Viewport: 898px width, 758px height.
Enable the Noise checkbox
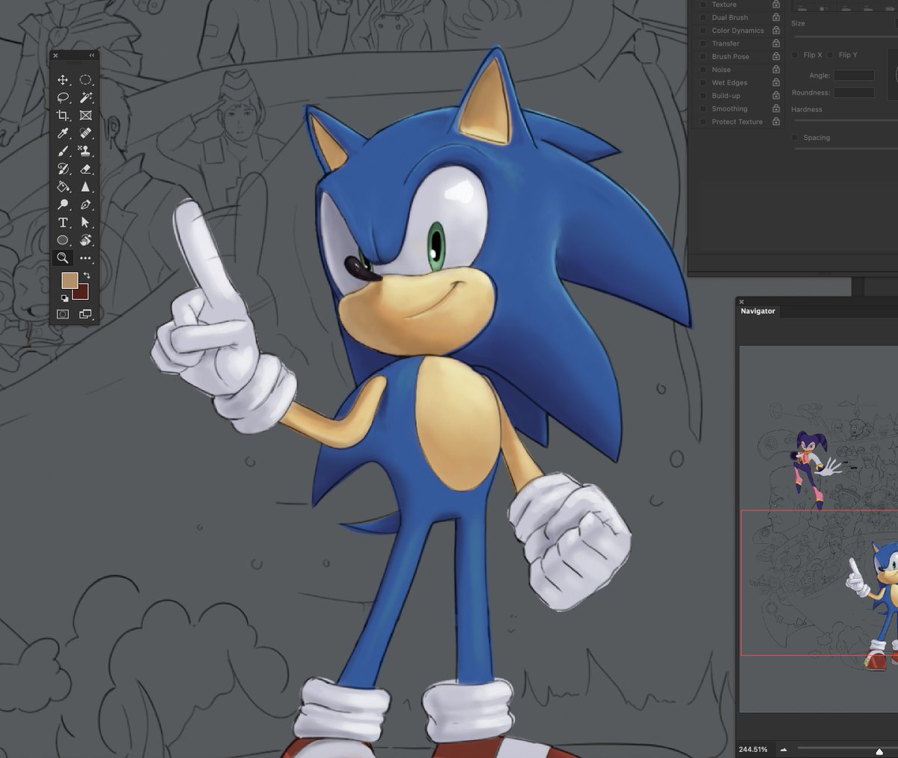pos(703,70)
